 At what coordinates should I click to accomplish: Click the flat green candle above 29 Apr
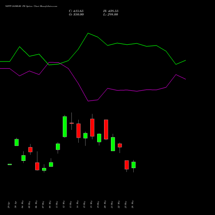click(x=10, y=164)
